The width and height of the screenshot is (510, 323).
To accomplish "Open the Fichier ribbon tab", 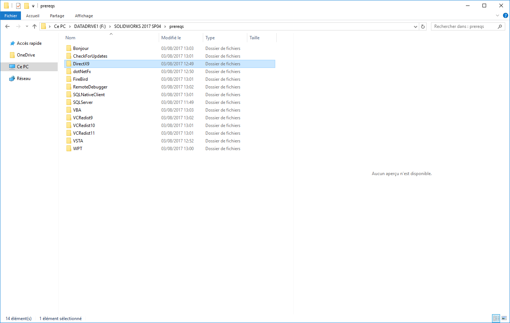I will [11, 16].
